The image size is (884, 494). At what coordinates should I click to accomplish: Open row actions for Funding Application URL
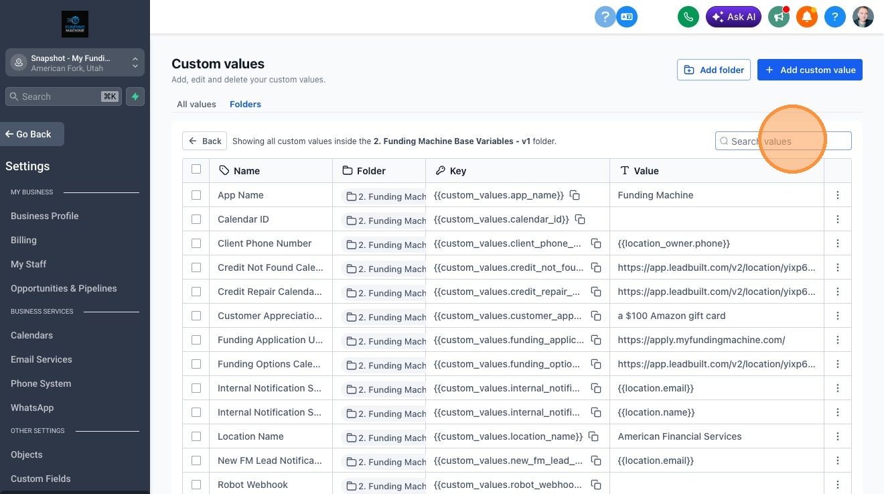point(838,340)
